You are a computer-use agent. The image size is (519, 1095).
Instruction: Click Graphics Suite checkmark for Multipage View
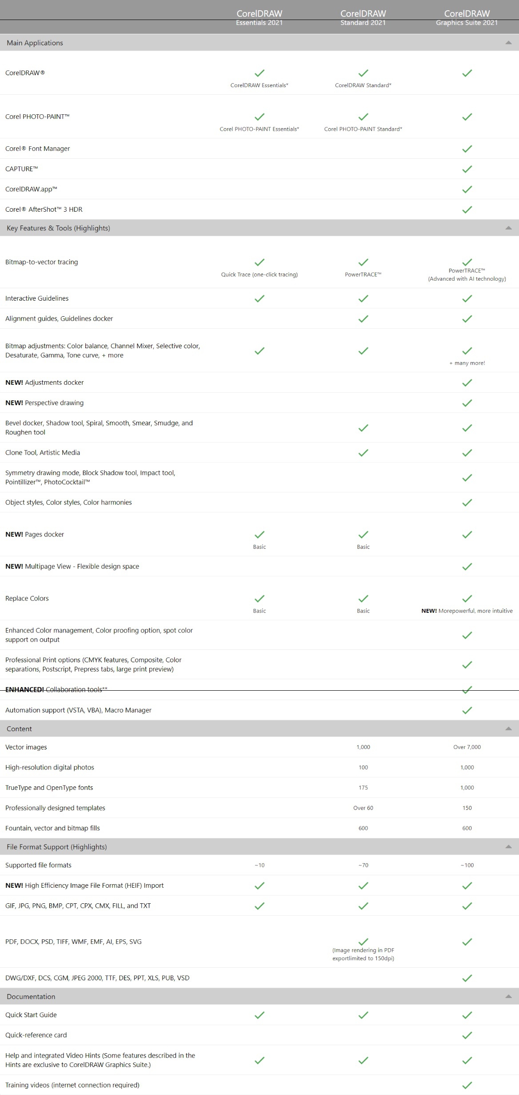467,567
